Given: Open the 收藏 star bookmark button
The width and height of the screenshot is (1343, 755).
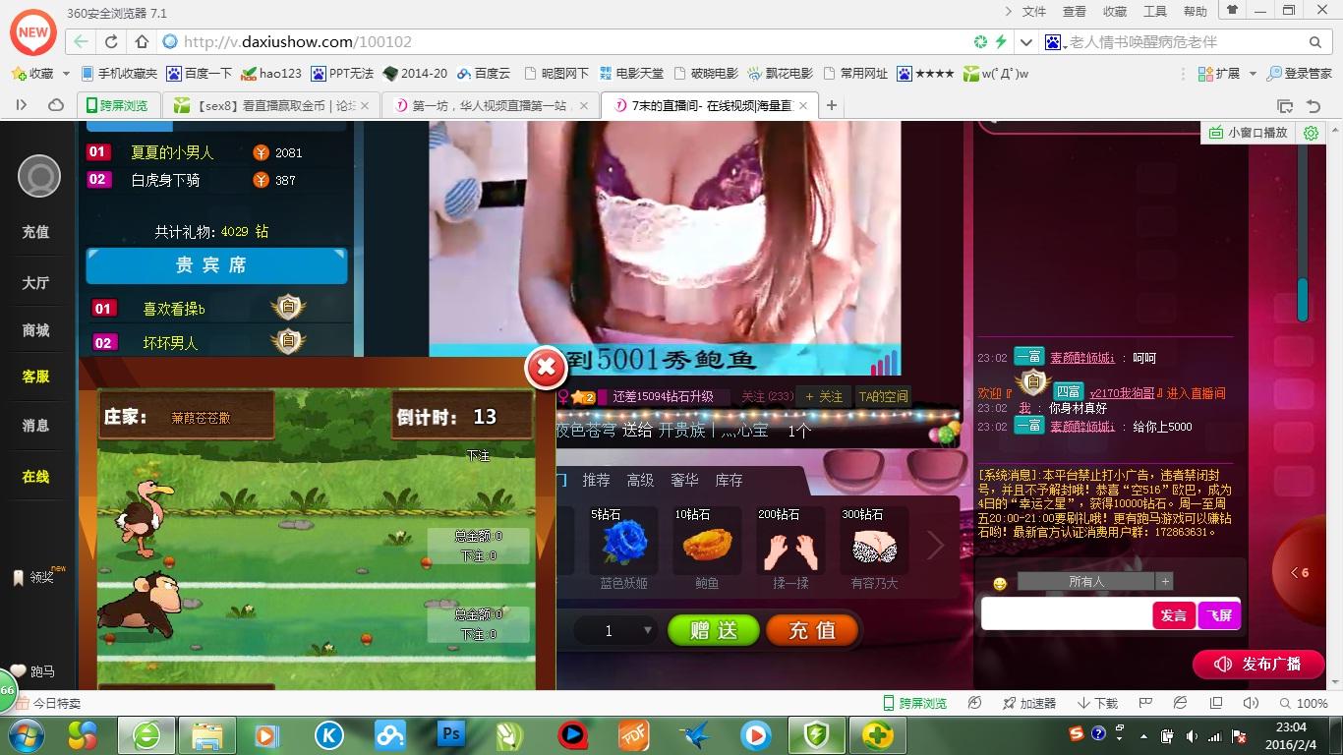Looking at the screenshot, I should click(33, 73).
